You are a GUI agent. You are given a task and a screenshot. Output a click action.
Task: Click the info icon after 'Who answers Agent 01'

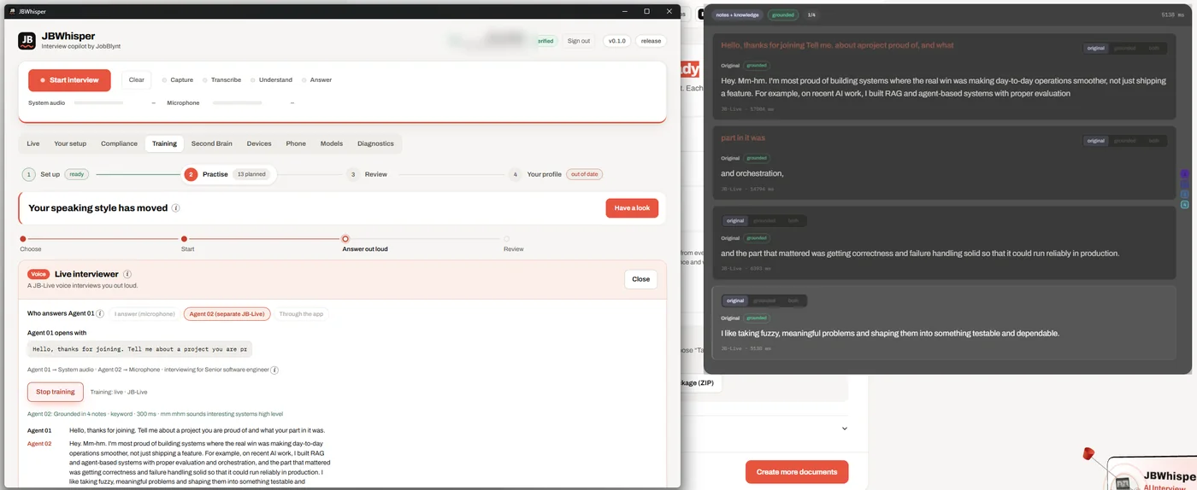(100, 314)
